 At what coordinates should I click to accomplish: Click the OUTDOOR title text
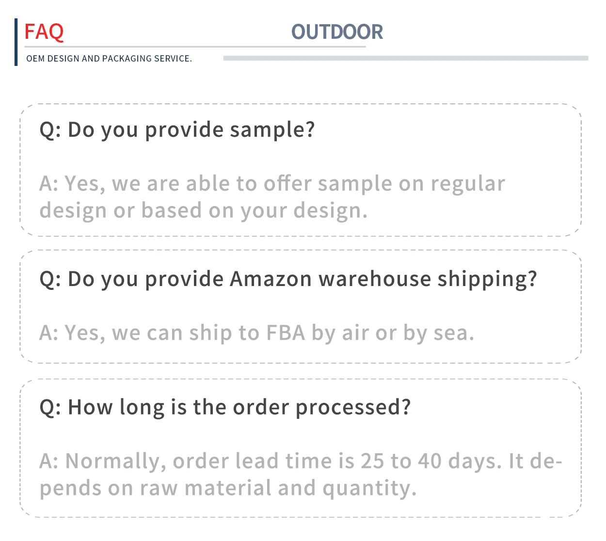(x=337, y=32)
